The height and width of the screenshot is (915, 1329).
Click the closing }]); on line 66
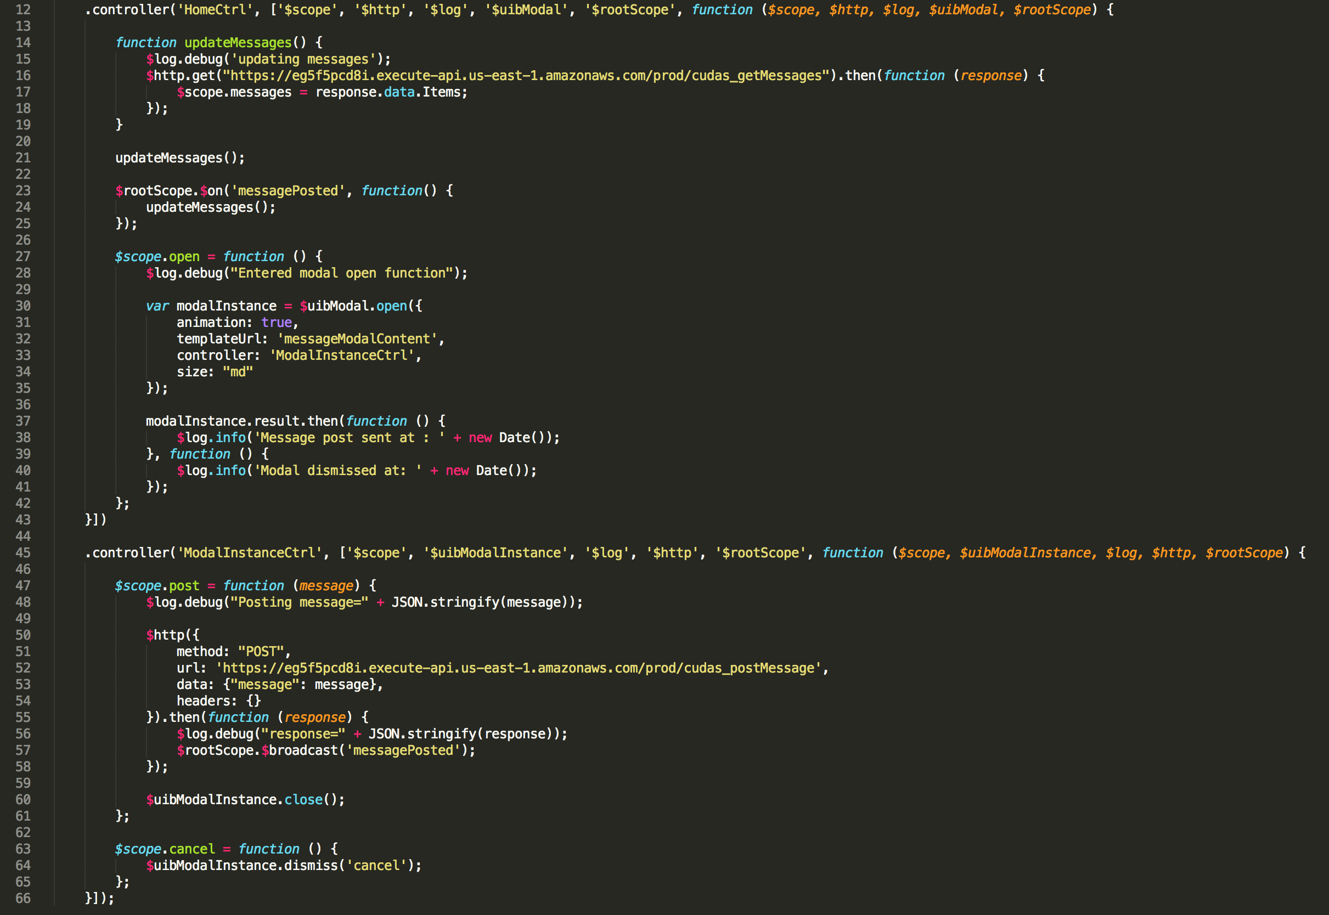coord(100,899)
